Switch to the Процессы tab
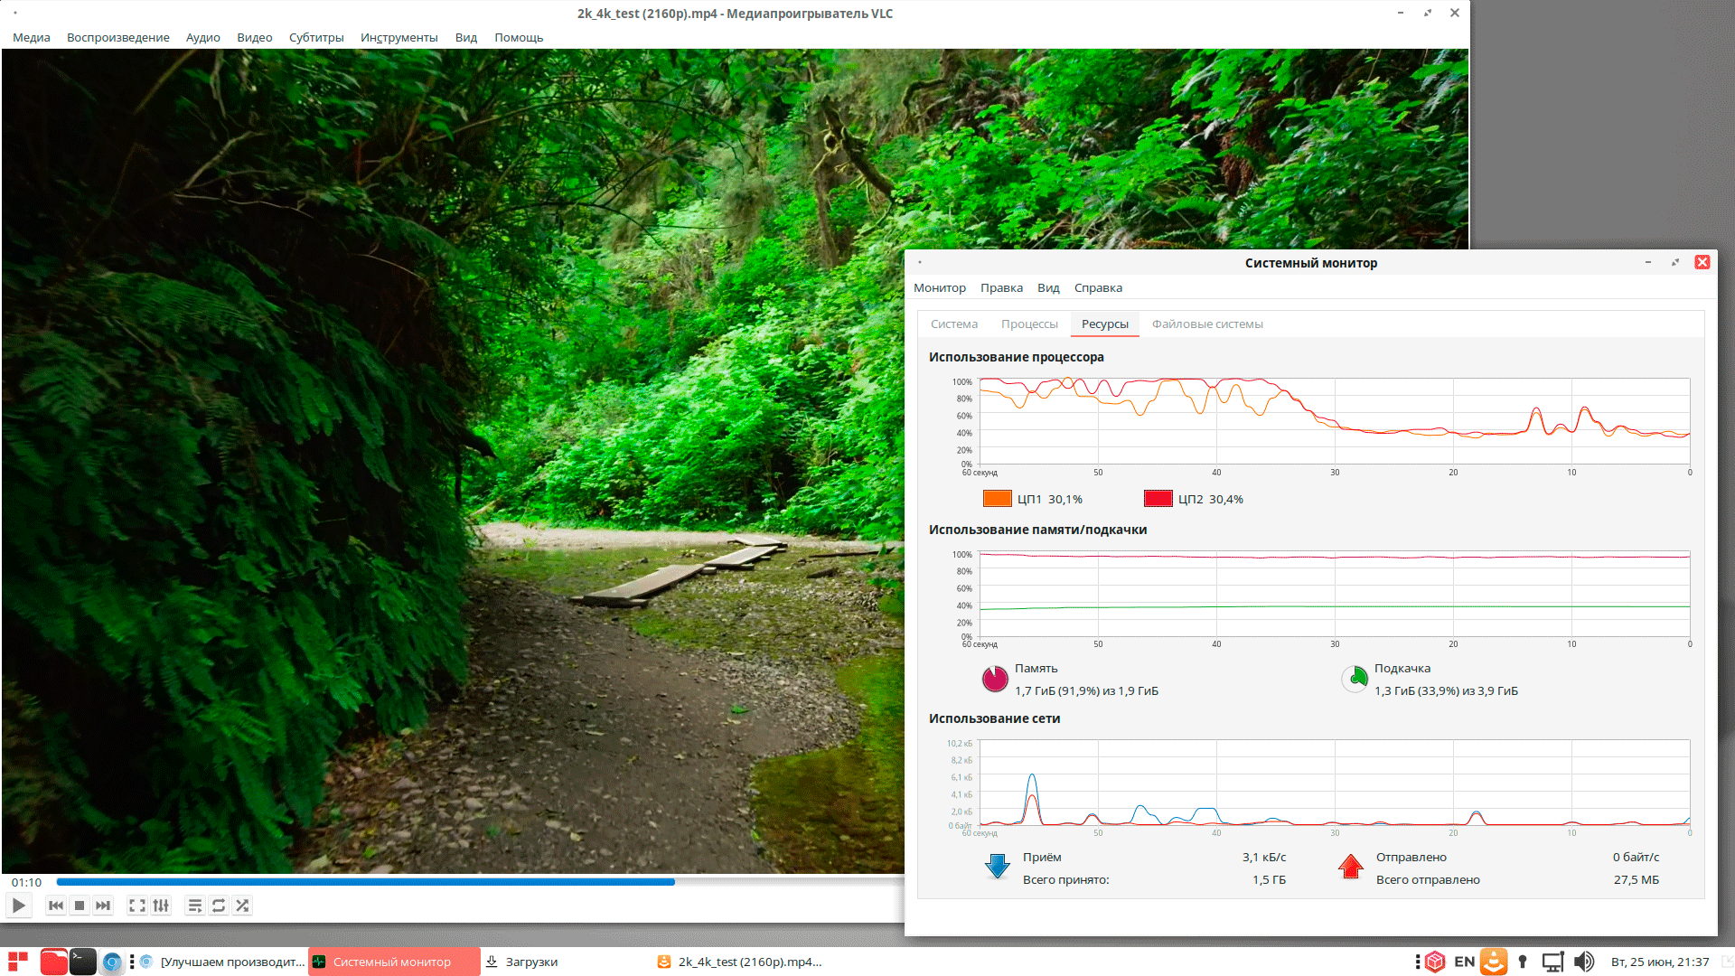This screenshot has height=976, width=1735. (x=1029, y=324)
